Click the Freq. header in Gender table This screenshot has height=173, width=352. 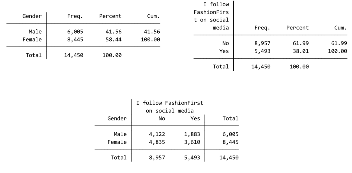[75, 16]
